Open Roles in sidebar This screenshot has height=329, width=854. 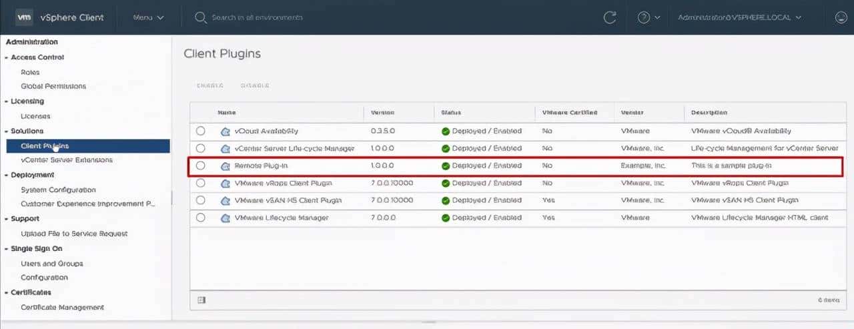point(30,72)
